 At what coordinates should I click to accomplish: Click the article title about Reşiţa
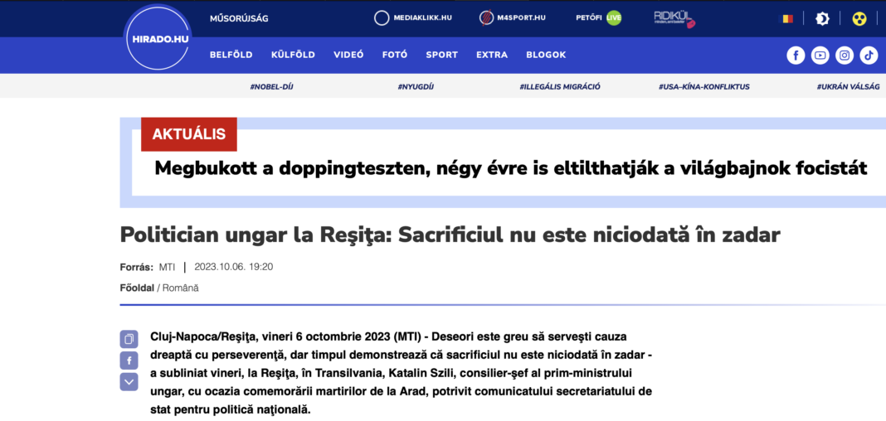[x=450, y=235]
